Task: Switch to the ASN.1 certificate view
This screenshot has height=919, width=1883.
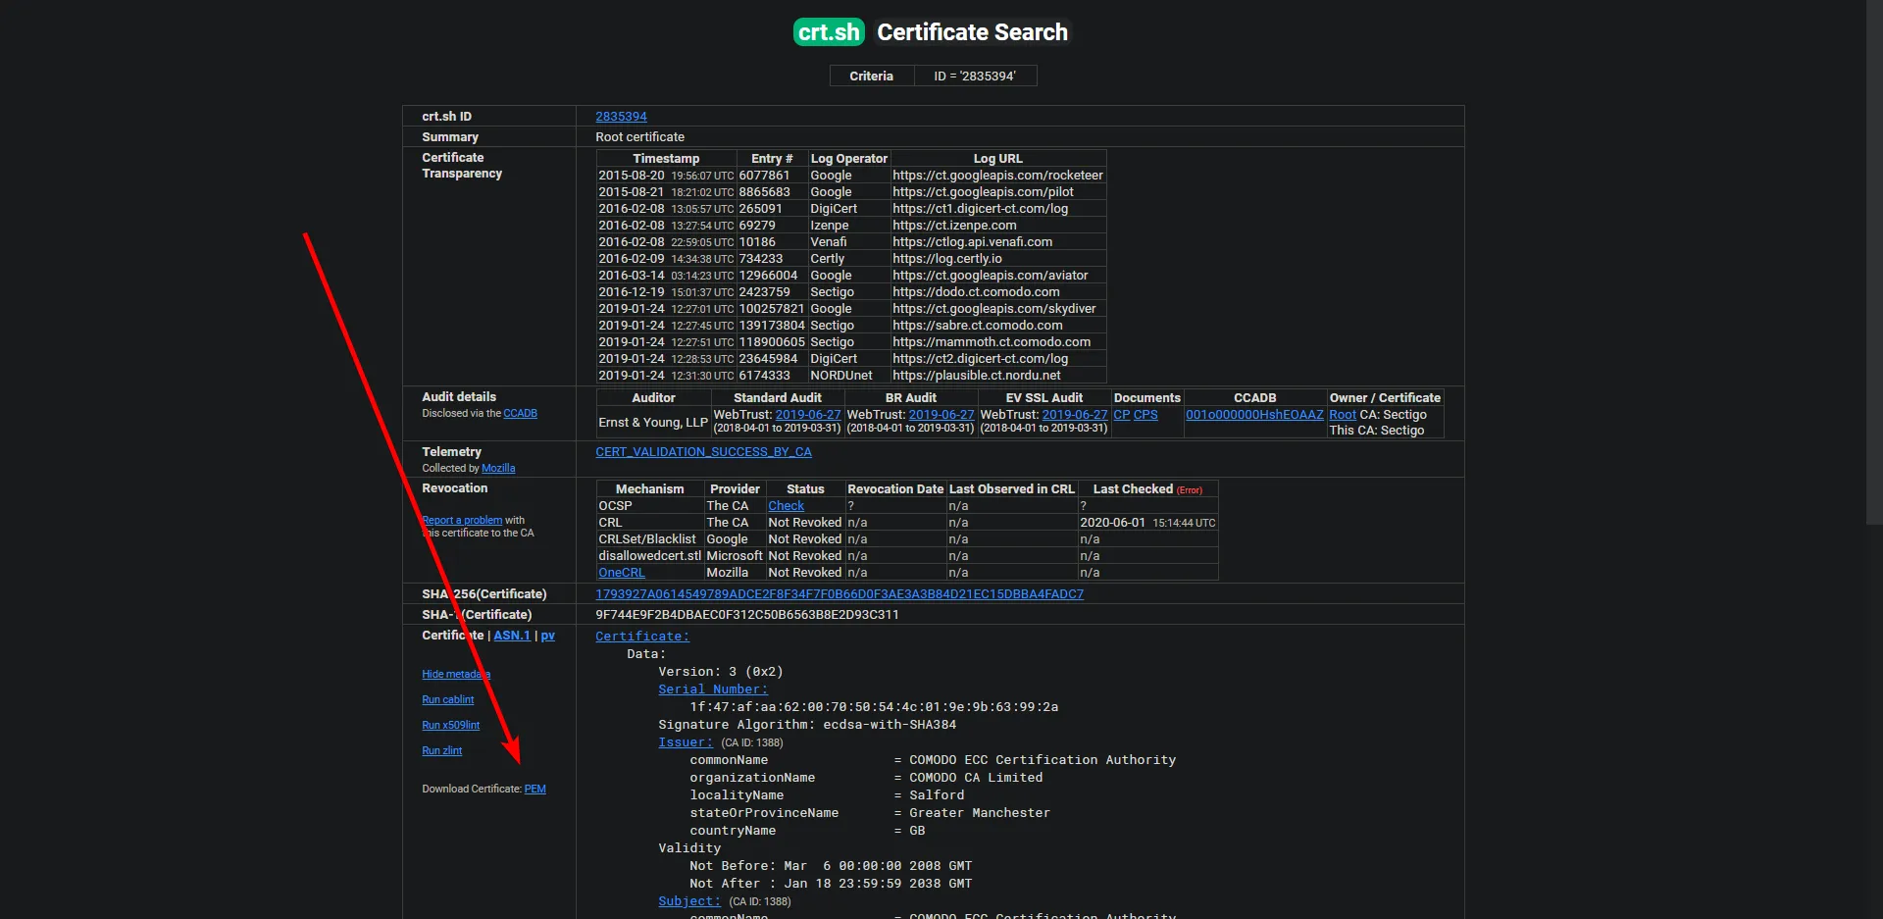Action: tap(511, 636)
